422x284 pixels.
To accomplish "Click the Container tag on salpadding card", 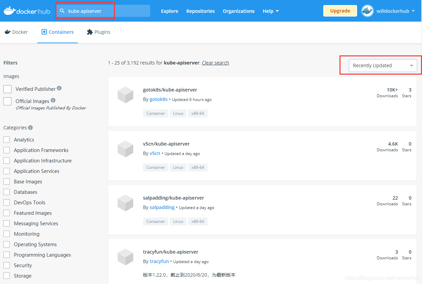I will [x=156, y=222].
